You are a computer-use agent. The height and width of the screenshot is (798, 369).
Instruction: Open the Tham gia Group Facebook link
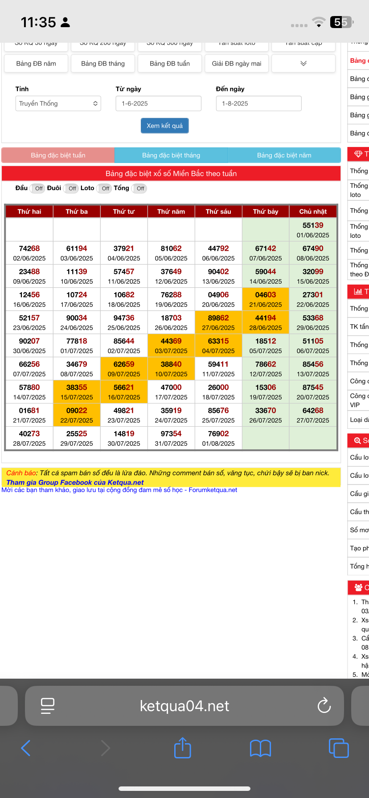(x=75, y=482)
